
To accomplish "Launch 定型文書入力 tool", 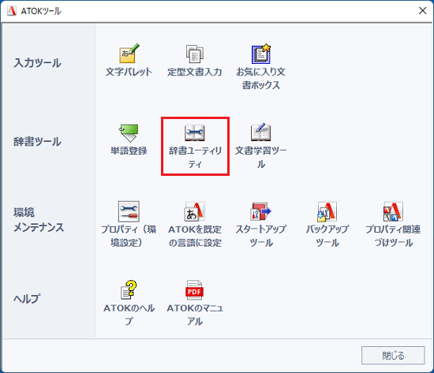I will [x=195, y=60].
